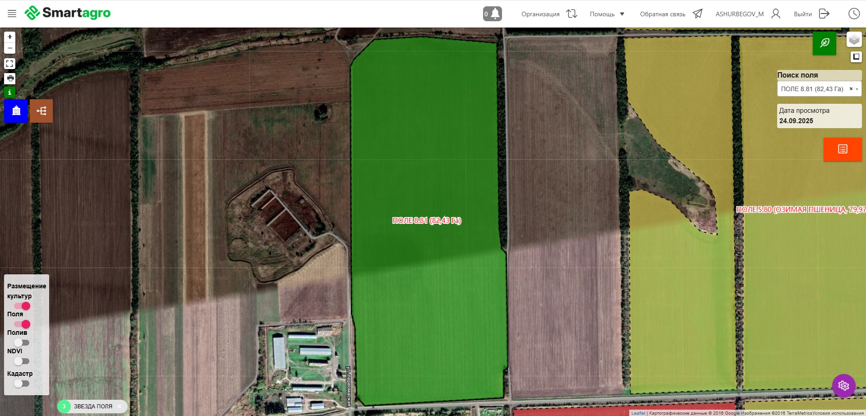Click the blue building icon button
The height and width of the screenshot is (416, 866).
(16, 111)
